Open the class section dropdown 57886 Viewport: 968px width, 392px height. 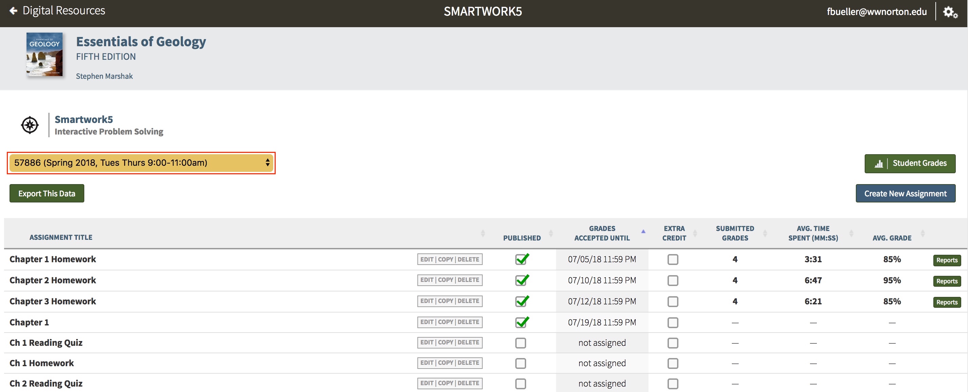click(141, 163)
